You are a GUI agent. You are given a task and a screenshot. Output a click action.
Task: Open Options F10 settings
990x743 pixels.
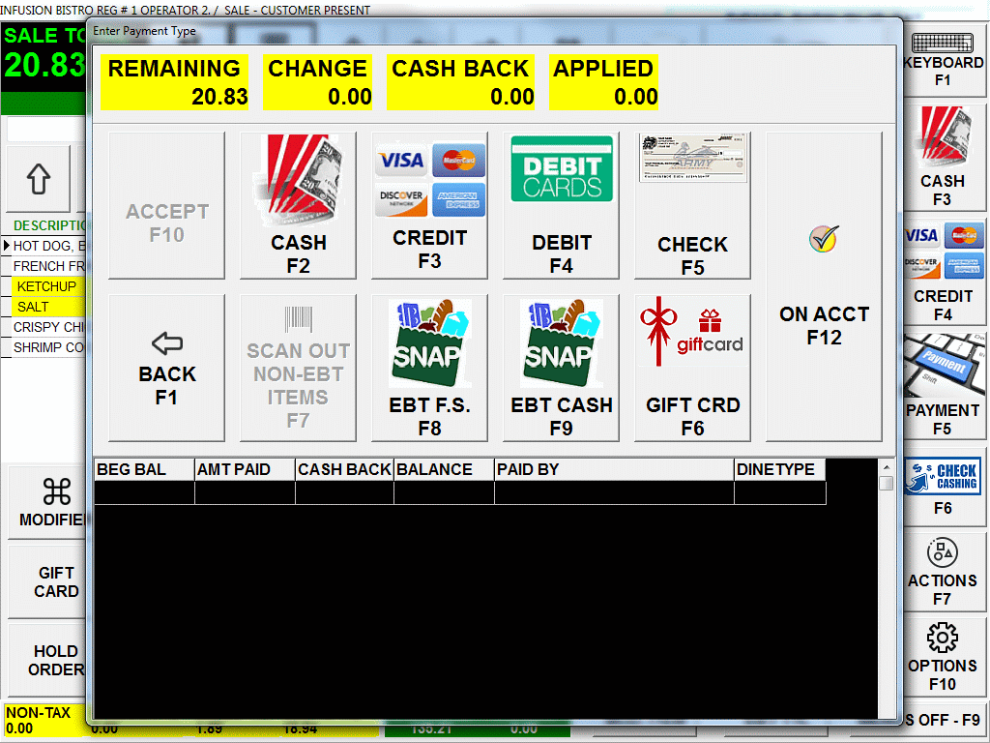(x=944, y=658)
